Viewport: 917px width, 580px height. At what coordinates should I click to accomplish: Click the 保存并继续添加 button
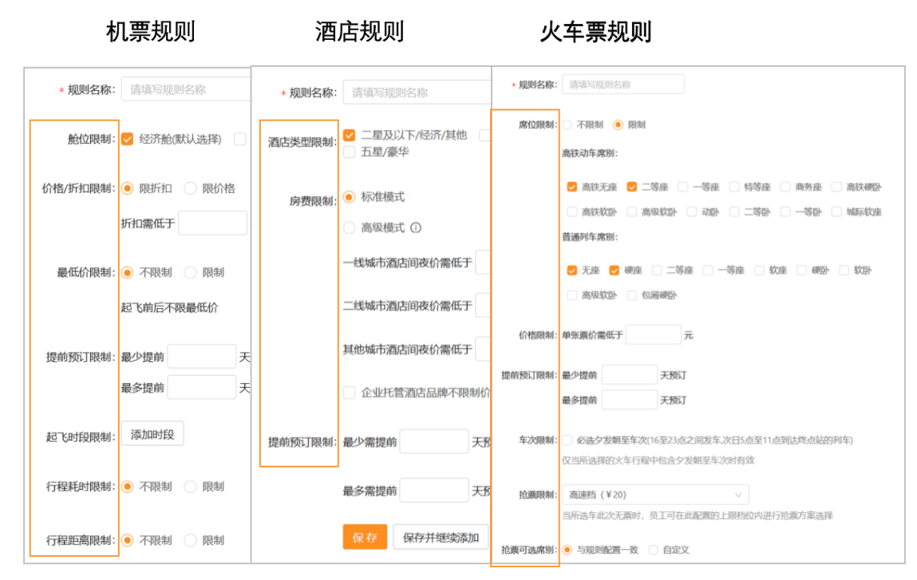[441, 538]
